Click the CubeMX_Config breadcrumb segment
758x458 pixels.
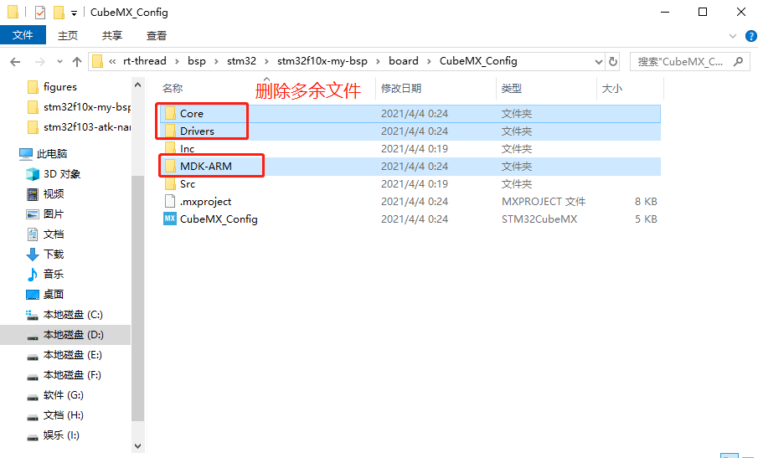(x=478, y=61)
